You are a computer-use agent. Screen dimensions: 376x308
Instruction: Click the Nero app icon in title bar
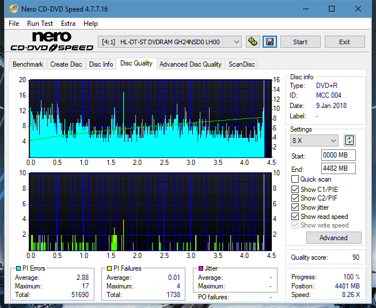tap(14, 9)
